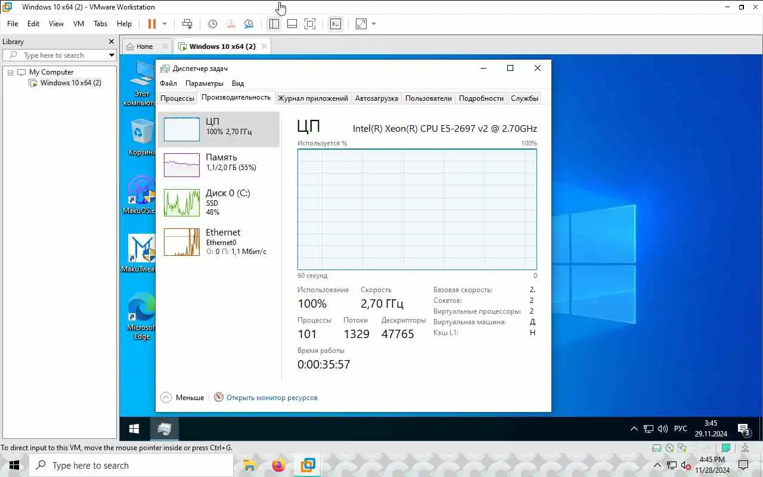Collapse Task Manager with the Меньше button
The image size is (763, 477).
(x=182, y=398)
